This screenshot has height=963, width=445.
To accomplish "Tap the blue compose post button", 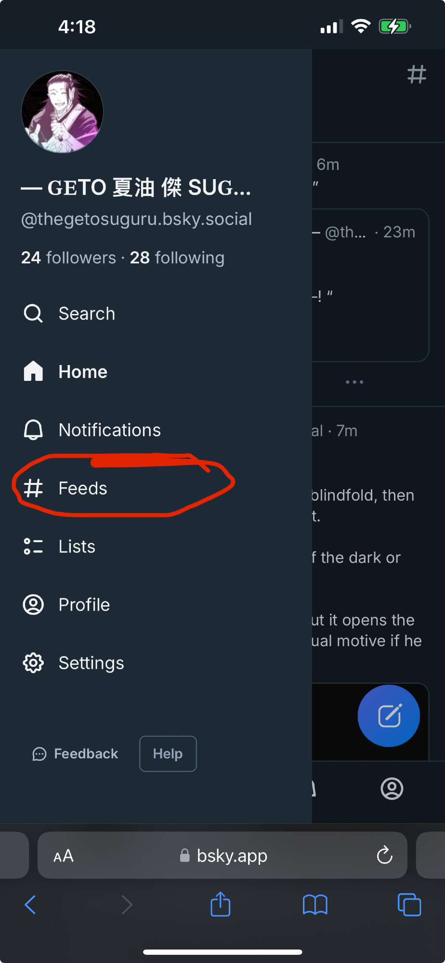I will tap(389, 716).
